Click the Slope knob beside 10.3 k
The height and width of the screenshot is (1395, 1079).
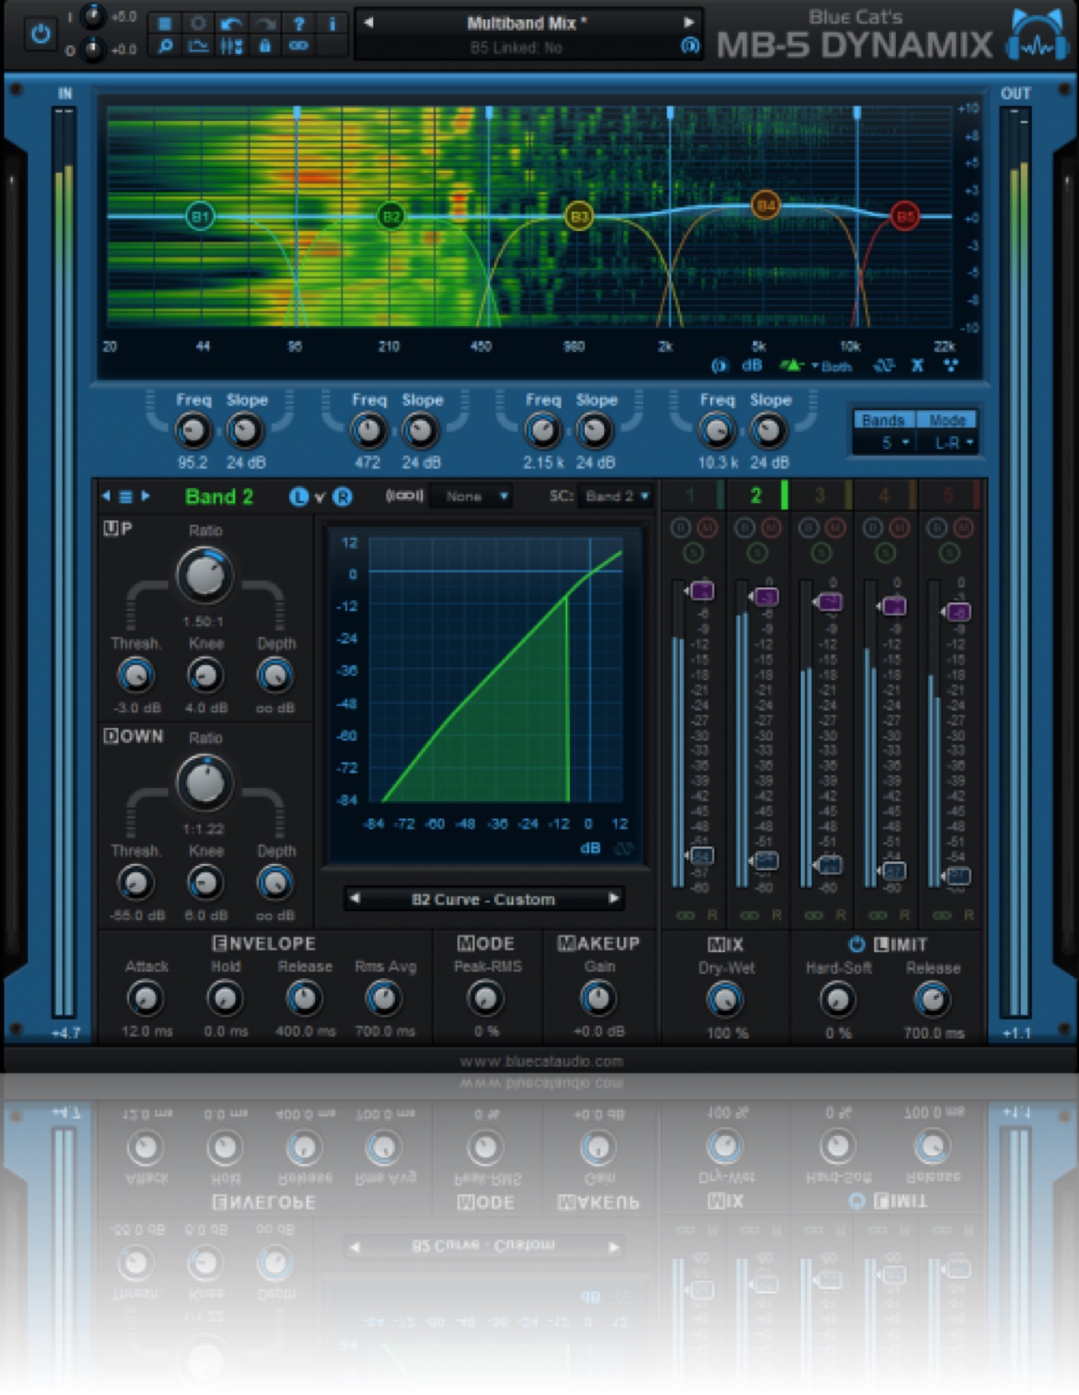[768, 430]
